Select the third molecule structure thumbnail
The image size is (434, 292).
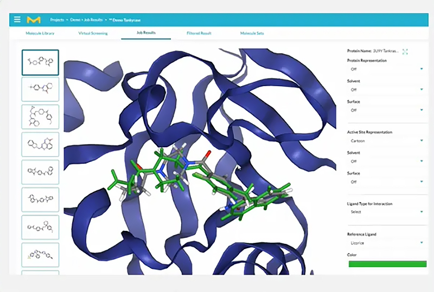(40, 116)
